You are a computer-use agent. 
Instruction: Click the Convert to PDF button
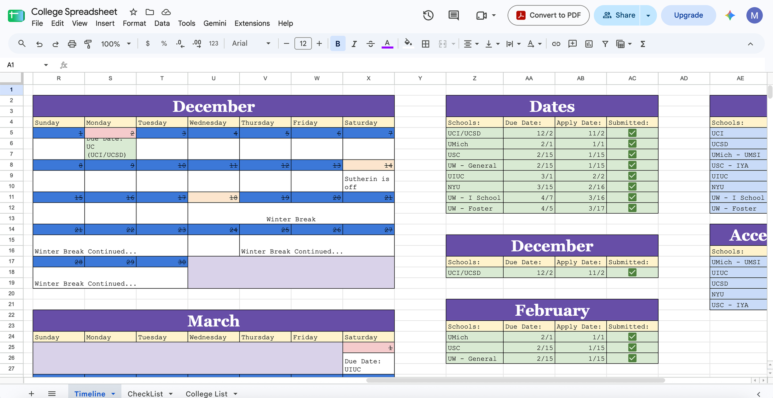point(548,15)
